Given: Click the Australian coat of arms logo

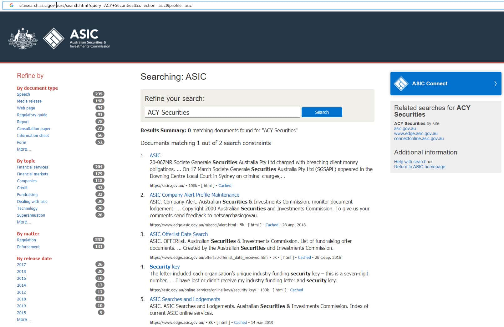Looking at the screenshot, I should (x=23, y=38).
